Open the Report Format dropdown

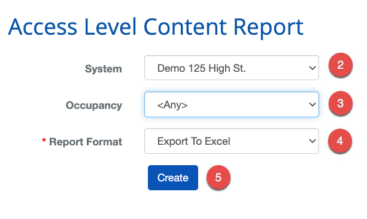click(232, 141)
